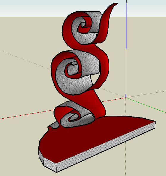Click the solid green axis line
This screenshot has height=176, width=166.
click(146, 105)
